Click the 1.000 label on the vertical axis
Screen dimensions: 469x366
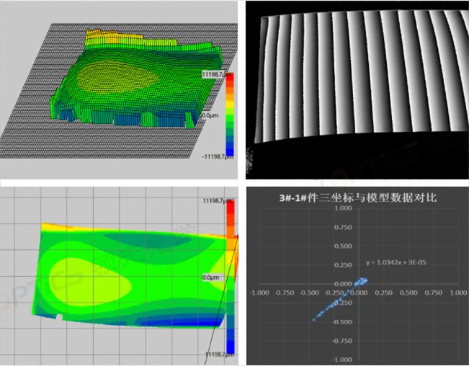pyautogui.click(x=343, y=208)
